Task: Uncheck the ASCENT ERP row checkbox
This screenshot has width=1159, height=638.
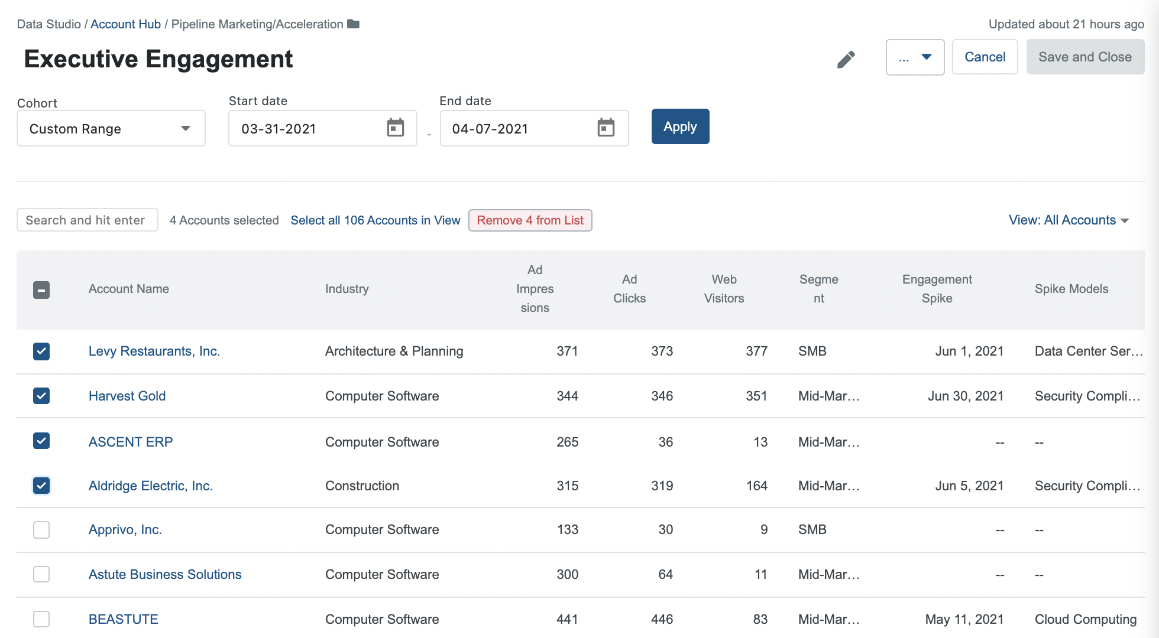Action: (41, 441)
